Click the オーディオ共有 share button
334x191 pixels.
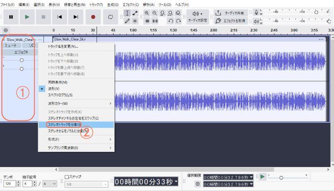point(230,13)
